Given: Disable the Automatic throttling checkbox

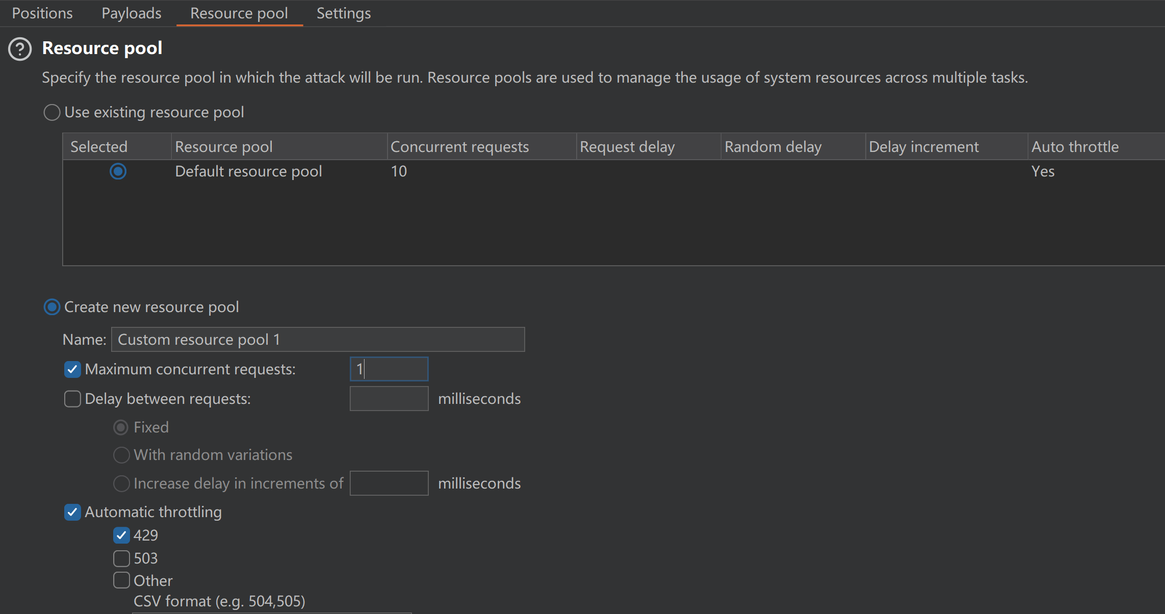Looking at the screenshot, I should [x=72, y=512].
